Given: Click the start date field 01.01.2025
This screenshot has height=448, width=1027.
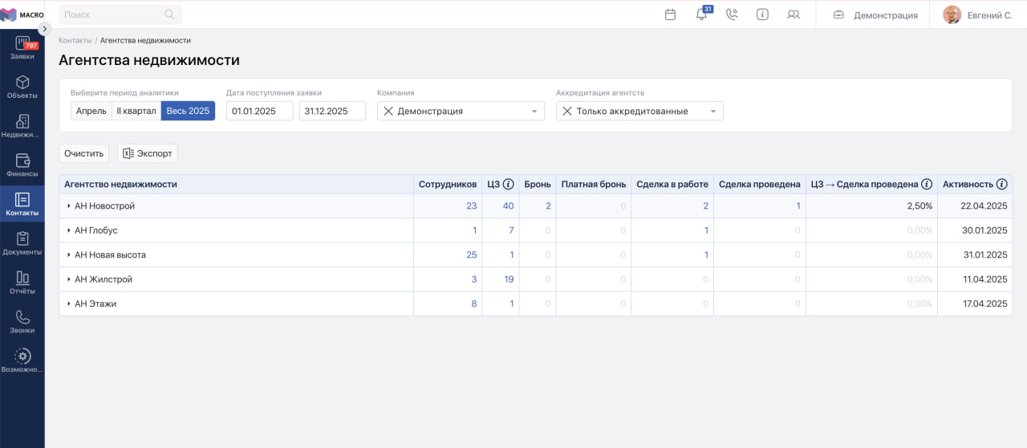Looking at the screenshot, I should (x=260, y=111).
